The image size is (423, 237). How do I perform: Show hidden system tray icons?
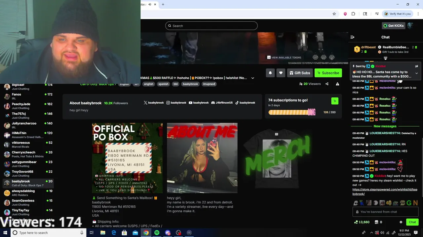[371, 233]
